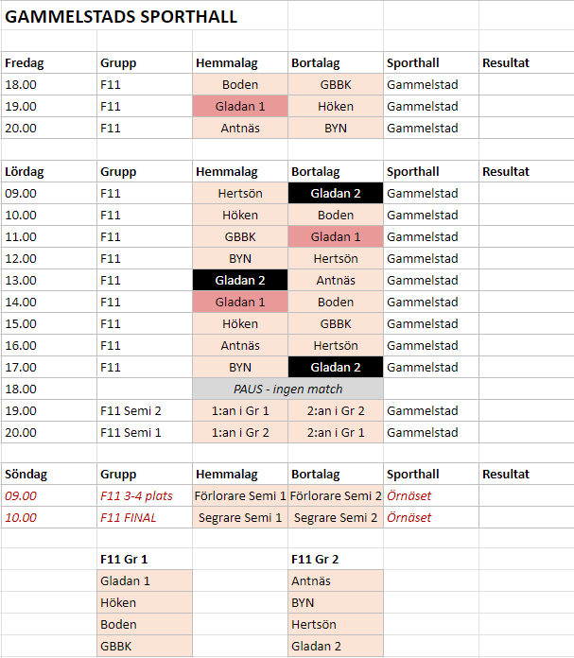Select the Lördag header cell
Screen dimensions: 574x658
pyautogui.click(x=25, y=172)
